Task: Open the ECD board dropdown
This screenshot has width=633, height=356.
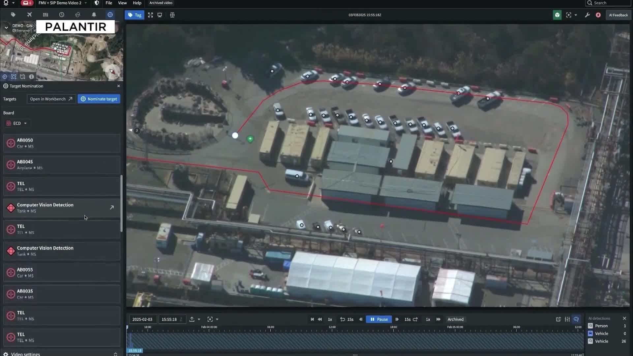Action: [18, 123]
